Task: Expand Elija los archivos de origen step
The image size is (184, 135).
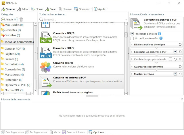Action: tap(132, 45)
